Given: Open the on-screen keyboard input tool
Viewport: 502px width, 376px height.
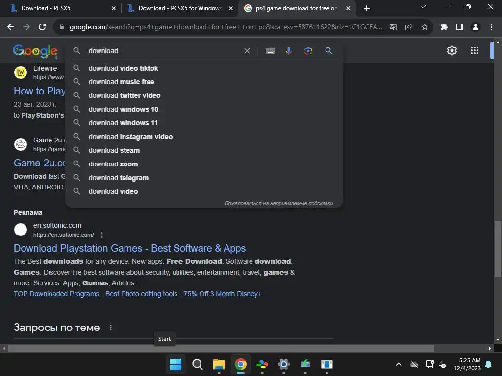Looking at the screenshot, I should pos(270,51).
